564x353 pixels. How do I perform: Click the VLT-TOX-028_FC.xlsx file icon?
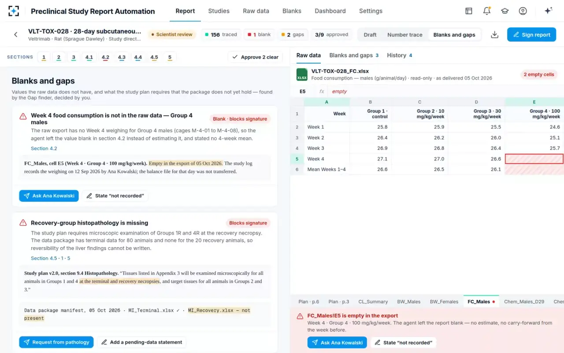click(302, 75)
